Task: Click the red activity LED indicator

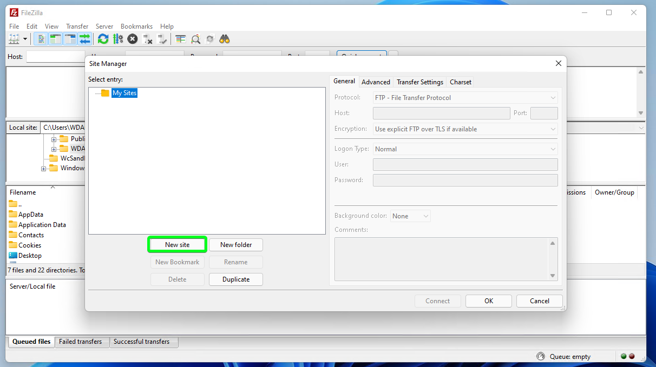Action: coord(632,356)
